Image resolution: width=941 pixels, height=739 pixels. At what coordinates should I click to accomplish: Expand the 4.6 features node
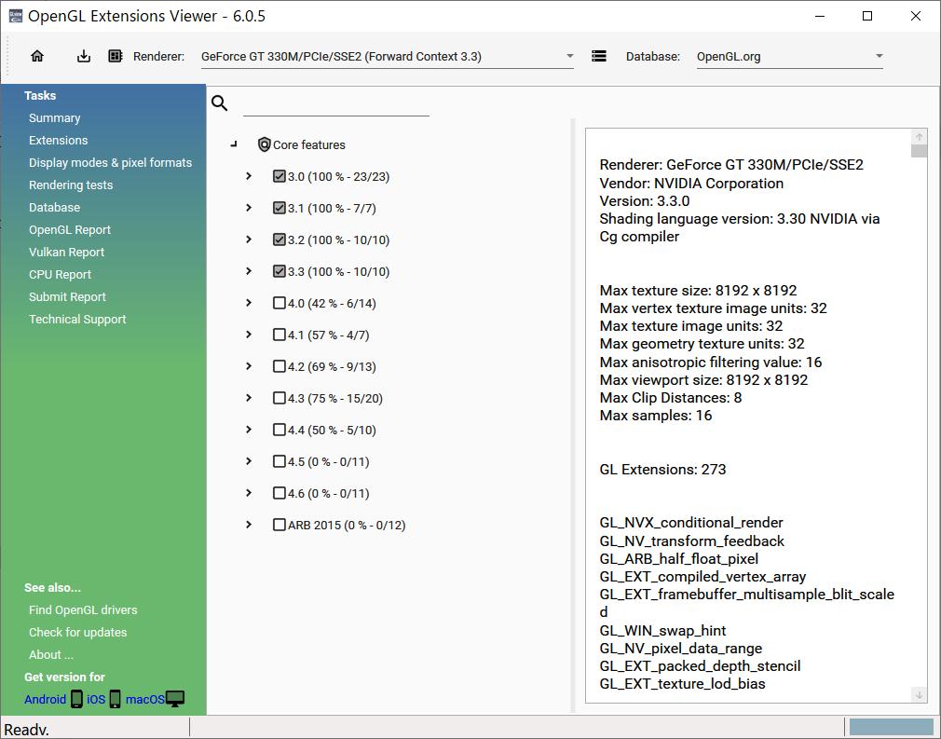pyautogui.click(x=249, y=493)
